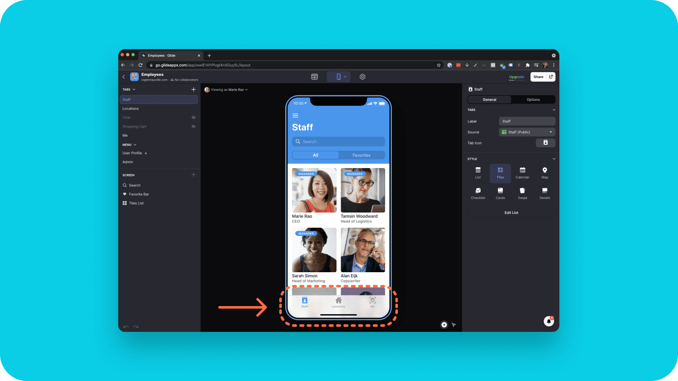The height and width of the screenshot is (381, 678).
Task: Expand the Viewing as Marie Rao dropdown
Action: click(x=226, y=90)
